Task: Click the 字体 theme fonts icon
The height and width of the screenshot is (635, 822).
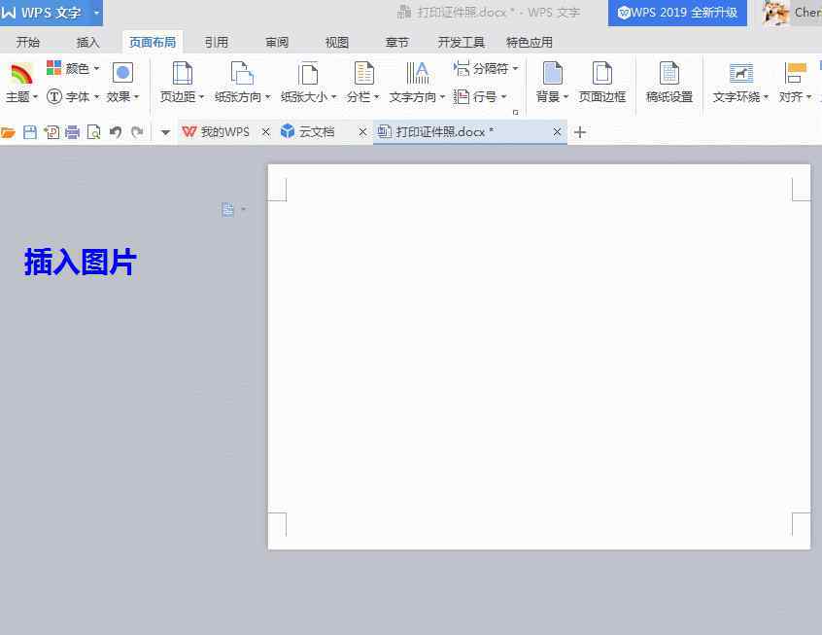Action: click(x=54, y=96)
